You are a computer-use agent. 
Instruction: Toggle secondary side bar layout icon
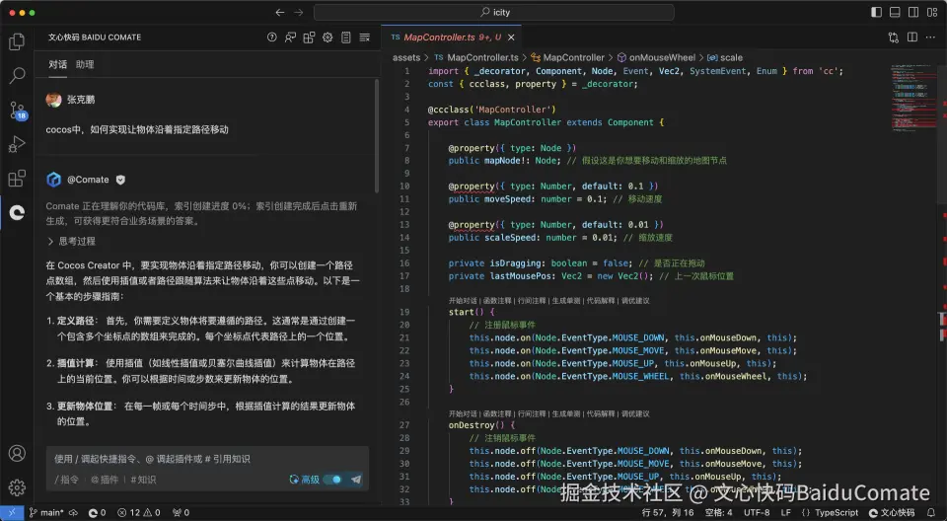(x=913, y=12)
